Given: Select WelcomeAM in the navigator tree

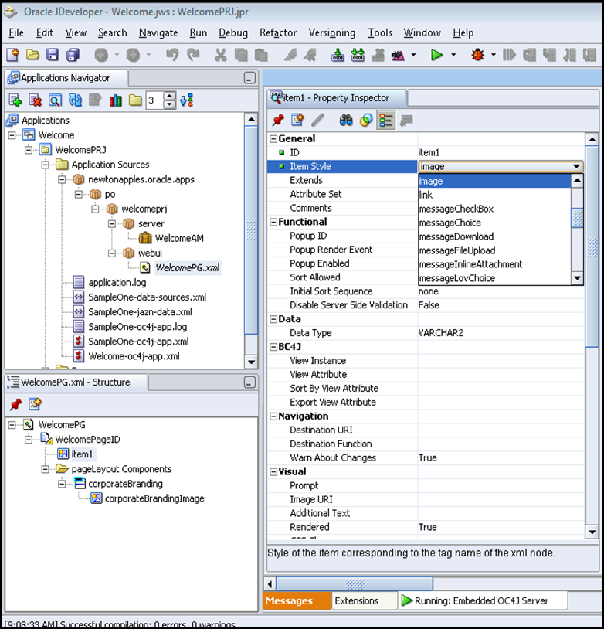Looking at the screenshot, I should [x=179, y=238].
